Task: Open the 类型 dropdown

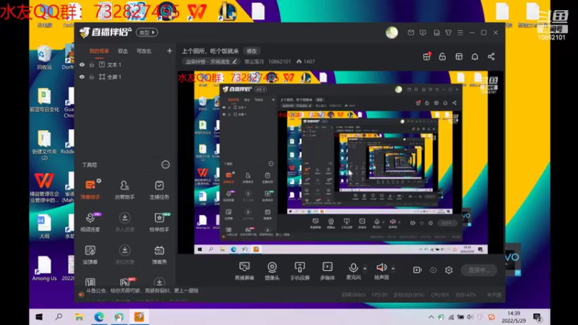Action: 147,32
